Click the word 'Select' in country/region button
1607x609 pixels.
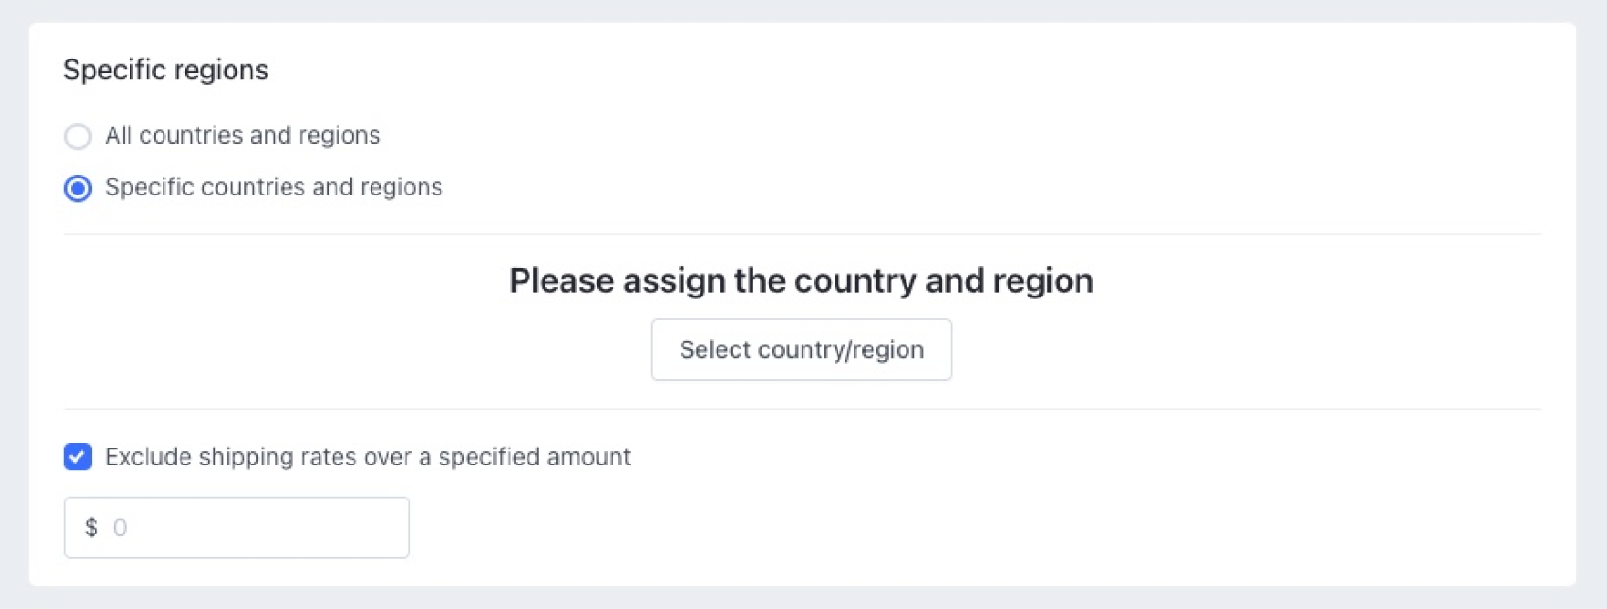pos(714,349)
